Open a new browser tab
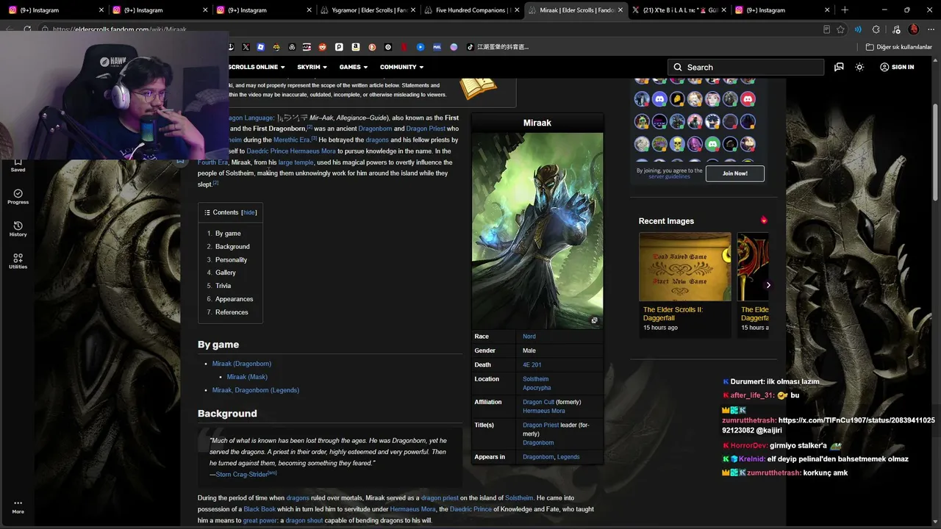 tap(845, 10)
